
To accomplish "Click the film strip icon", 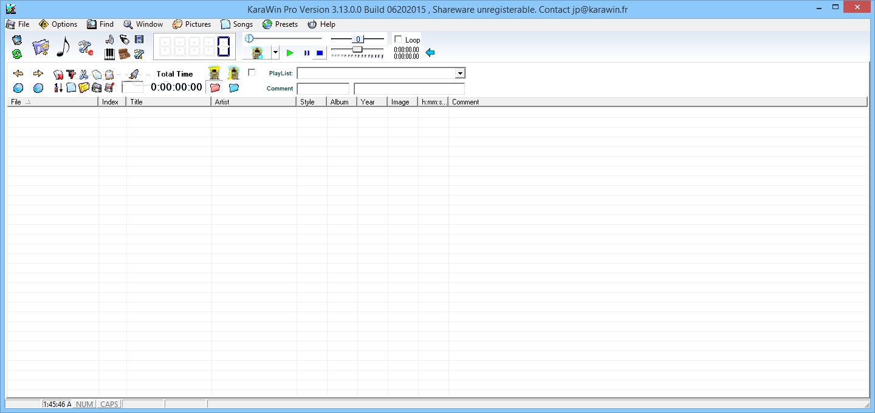I will point(139,39).
